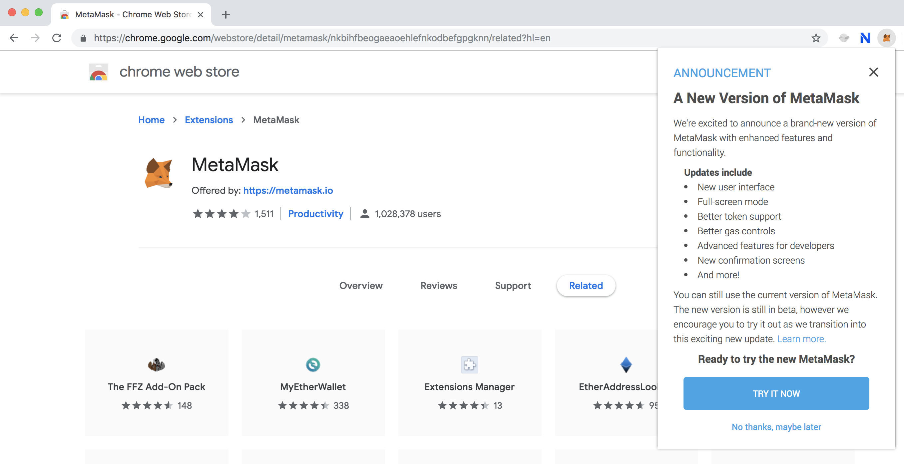The image size is (904, 464).
Task: Click the MetaMask breadcrumb text
Action: tap(276, 120)
